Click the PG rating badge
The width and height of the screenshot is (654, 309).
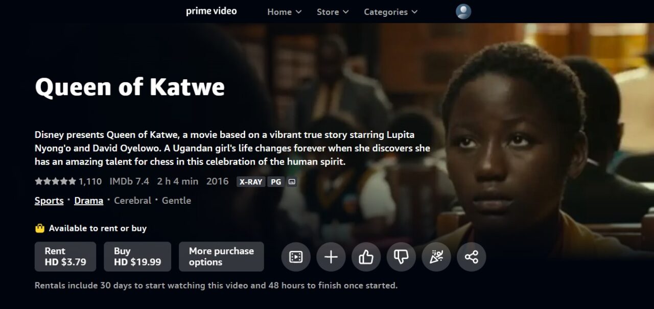(x=276, y=182)
